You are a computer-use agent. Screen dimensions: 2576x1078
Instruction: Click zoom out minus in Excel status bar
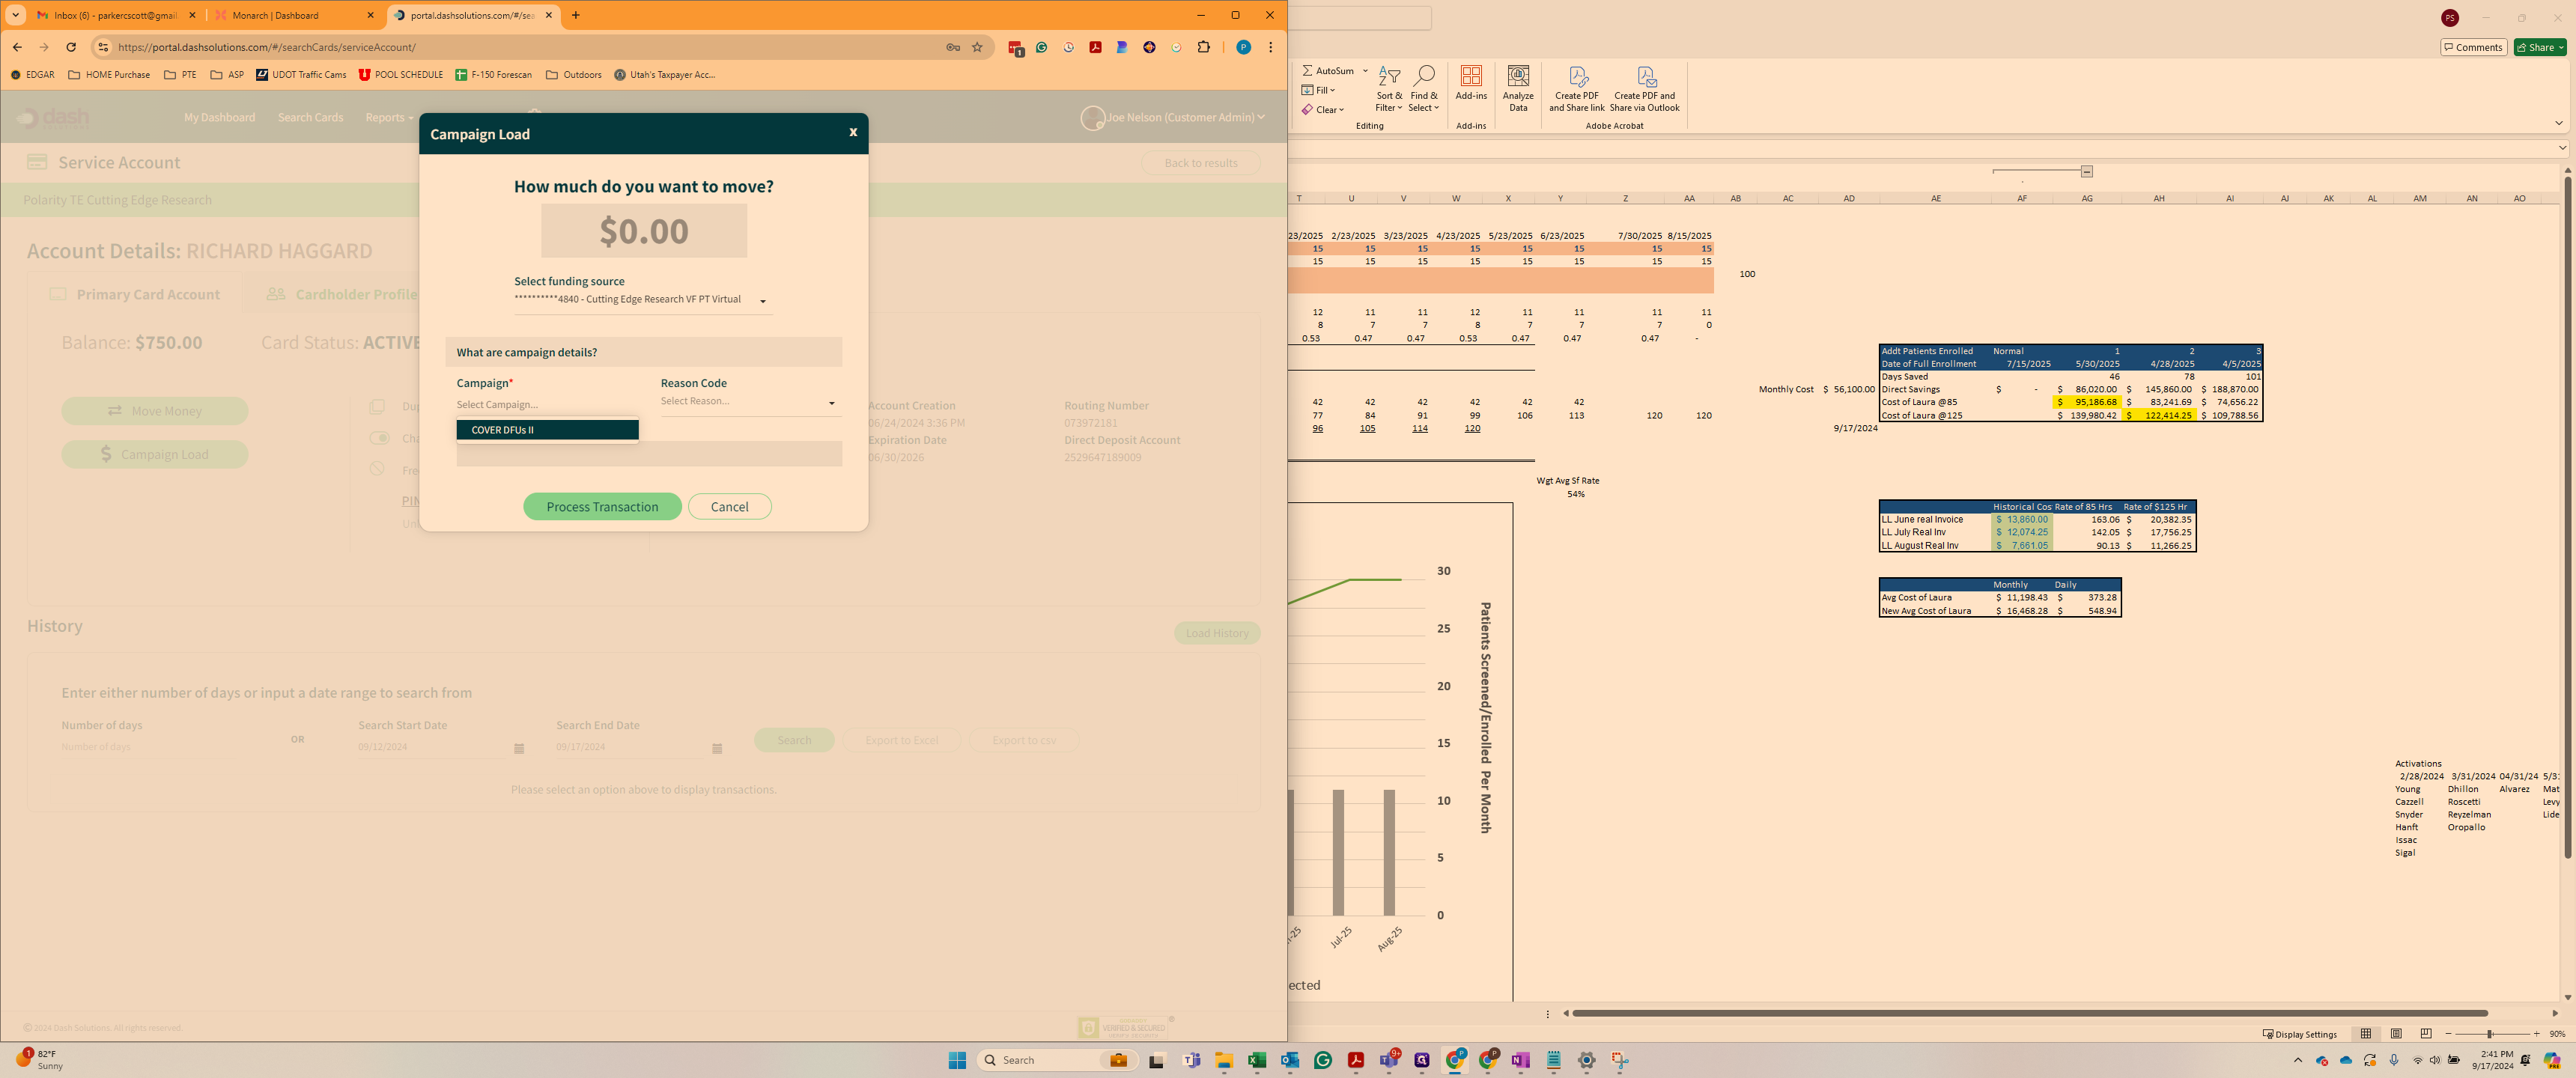2448,1034
